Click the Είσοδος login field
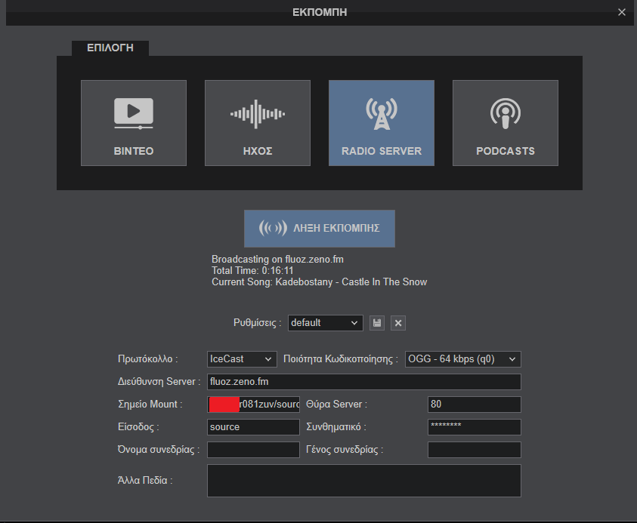 click(x=253, y=427)
